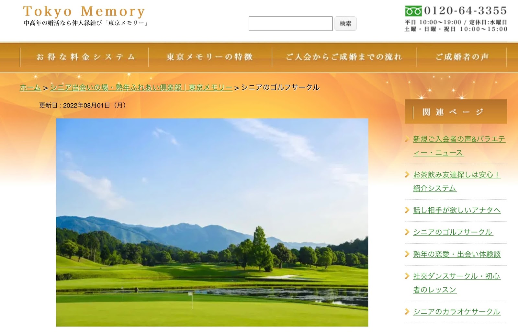Click the free-dial phone icon

tap(413, 11)
